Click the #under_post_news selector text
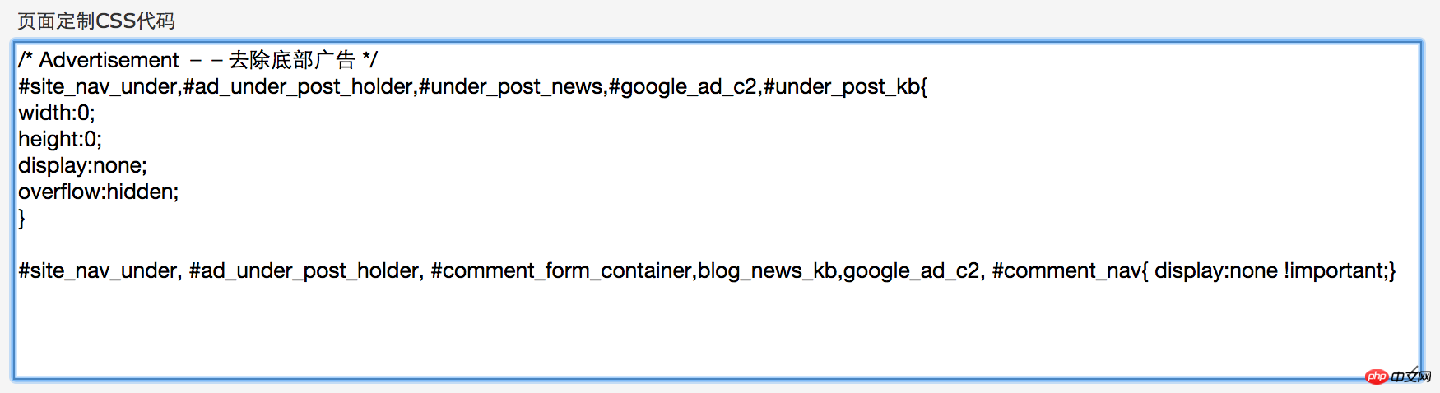The image size is (1440, 393). 510,86
